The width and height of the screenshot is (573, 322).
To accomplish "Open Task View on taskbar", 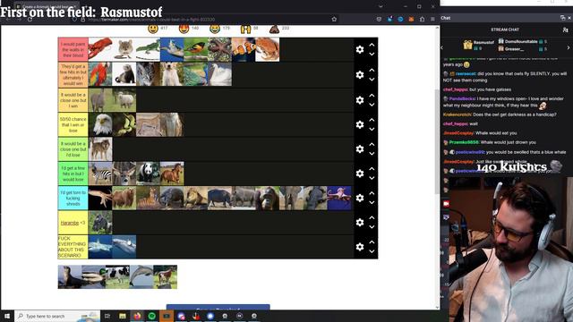I will pyautogui.click(x=107, y=316).
